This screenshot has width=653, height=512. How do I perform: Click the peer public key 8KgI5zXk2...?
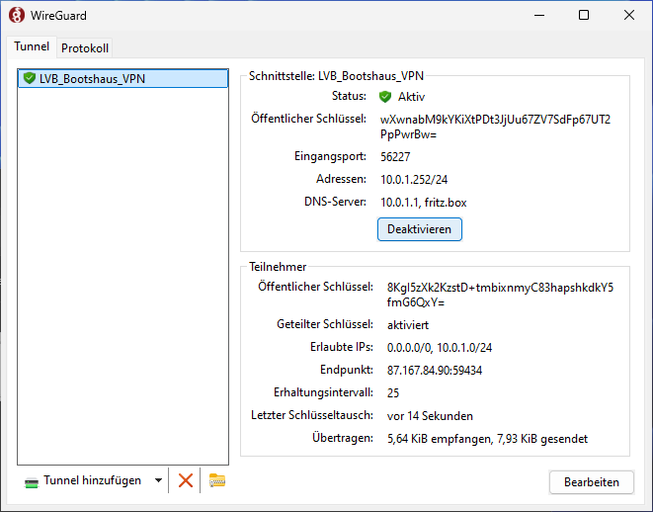500,295
